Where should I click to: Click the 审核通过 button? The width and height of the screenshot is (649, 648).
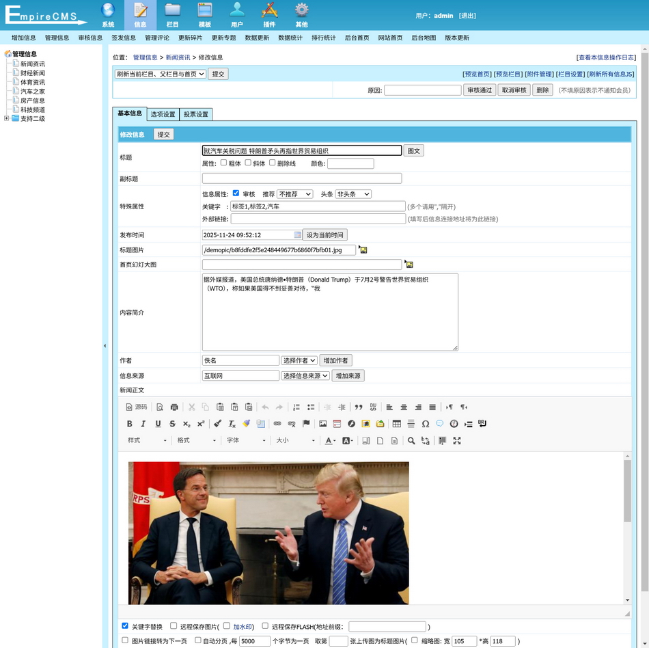click(479, 90)
